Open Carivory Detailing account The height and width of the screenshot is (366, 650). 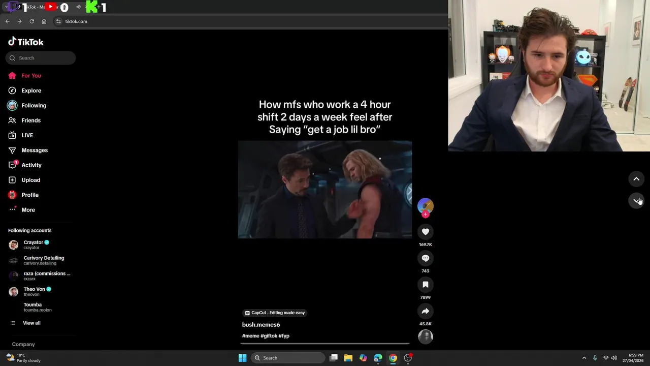coord(40,260)
